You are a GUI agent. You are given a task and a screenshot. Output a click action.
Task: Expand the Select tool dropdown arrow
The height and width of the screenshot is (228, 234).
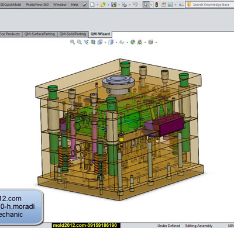[x=151, y=5]
